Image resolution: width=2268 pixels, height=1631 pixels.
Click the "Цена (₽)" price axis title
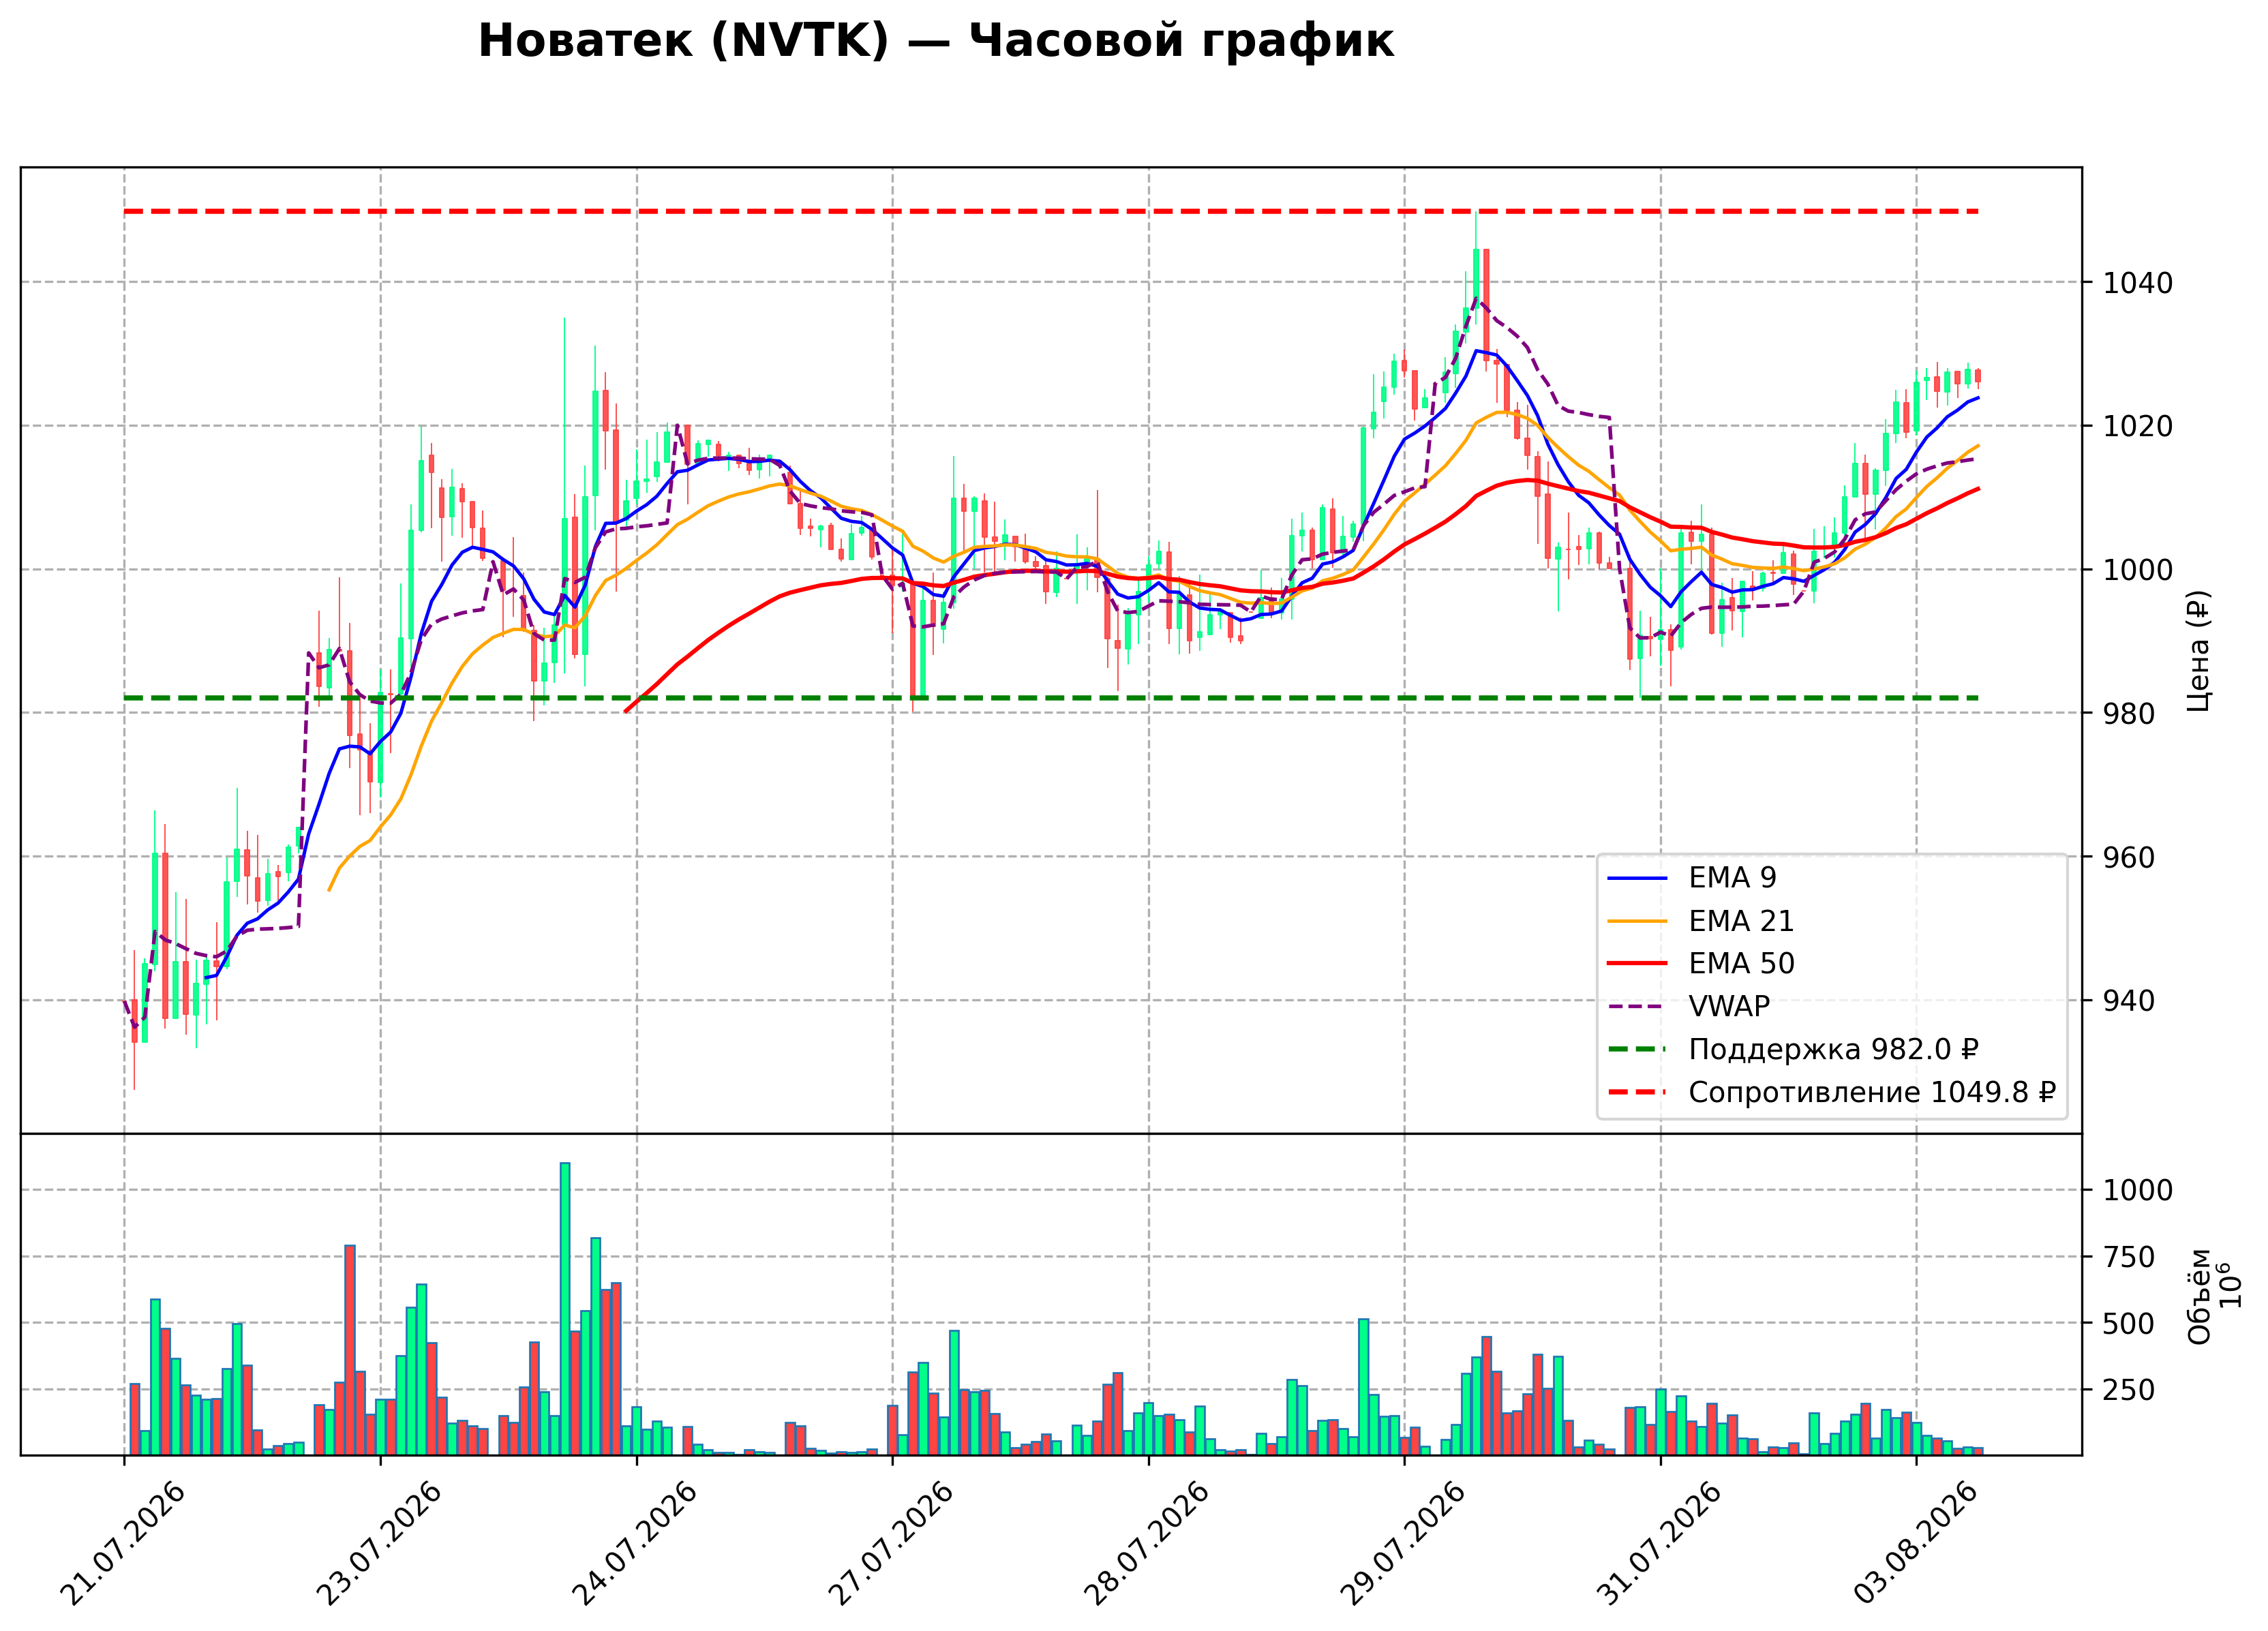(x=2197, y=651)
